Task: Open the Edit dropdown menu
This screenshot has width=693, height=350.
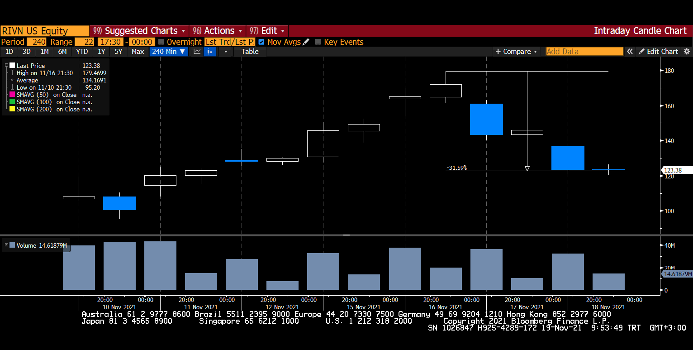Action: (x=267, y=31)
